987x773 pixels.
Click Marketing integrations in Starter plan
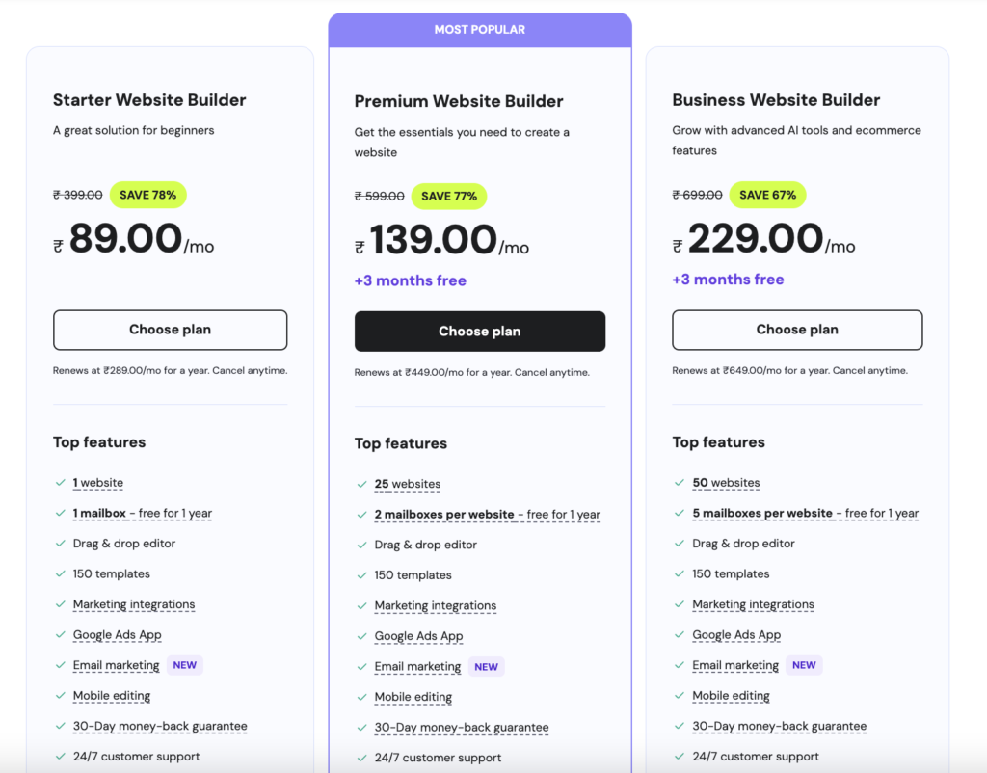coord(134,604)
